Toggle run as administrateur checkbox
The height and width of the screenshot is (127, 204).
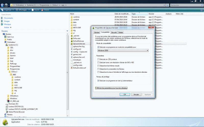coord(98,81)
